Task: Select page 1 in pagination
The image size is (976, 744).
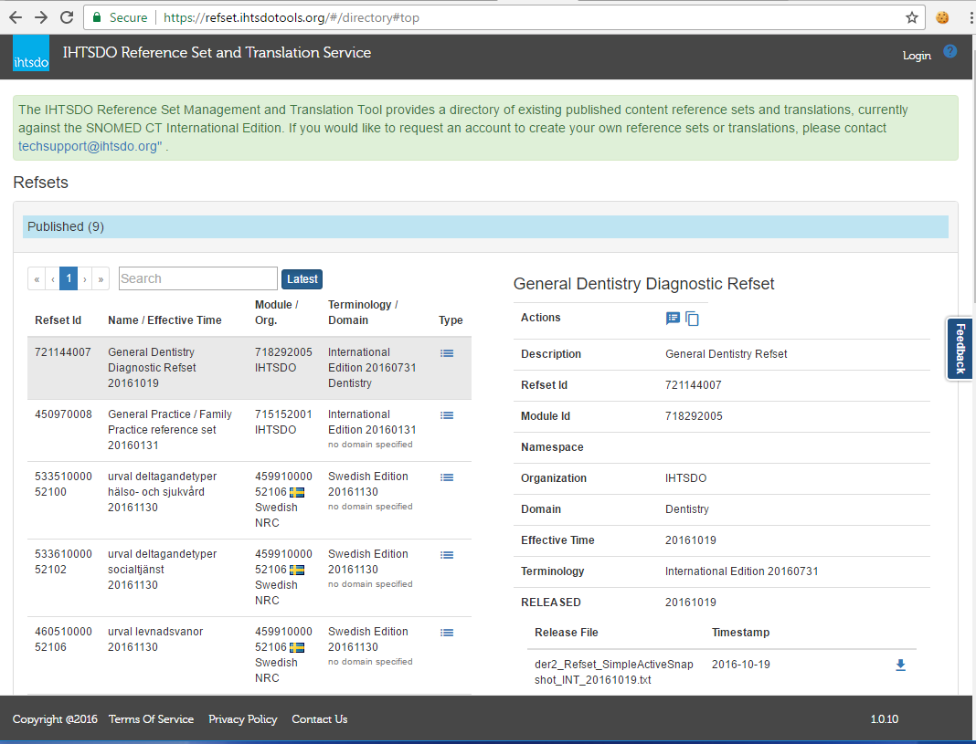Action: point(69,279)
